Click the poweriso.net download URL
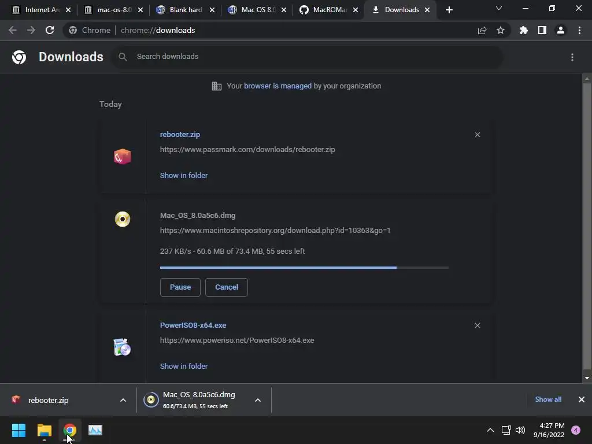 click(x=237, y=340)
